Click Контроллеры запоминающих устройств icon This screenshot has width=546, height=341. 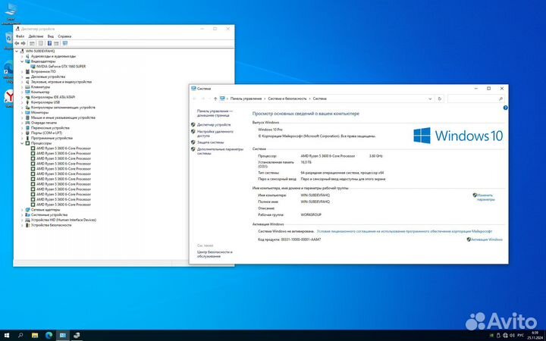tap(27, 108)
